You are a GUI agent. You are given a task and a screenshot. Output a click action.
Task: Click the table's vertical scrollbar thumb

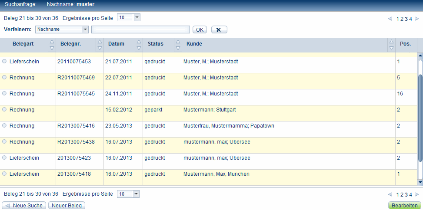tap(420, 117)
